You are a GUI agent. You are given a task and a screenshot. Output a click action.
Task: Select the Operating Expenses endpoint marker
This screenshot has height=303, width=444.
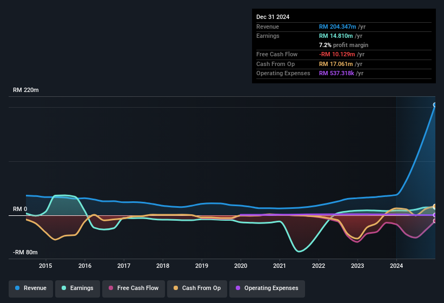[x=435, y=215]
